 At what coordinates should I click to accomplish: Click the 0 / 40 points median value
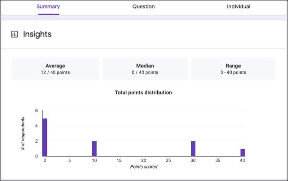tap(144, 72)
